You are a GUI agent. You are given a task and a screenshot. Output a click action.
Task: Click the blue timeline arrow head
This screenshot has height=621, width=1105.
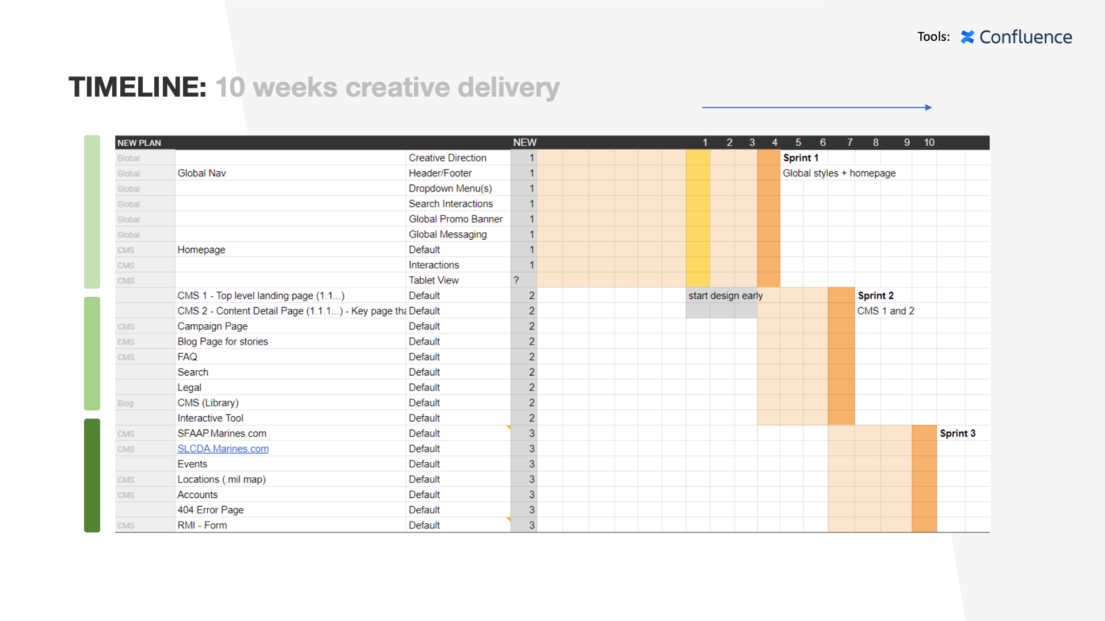(x=928, y=108)
